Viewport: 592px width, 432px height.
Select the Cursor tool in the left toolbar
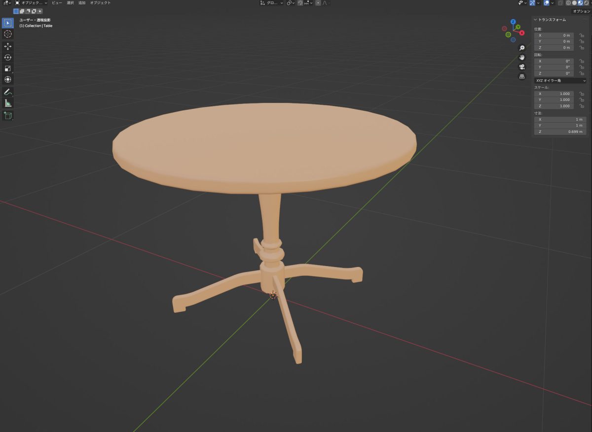click(8, 34)
